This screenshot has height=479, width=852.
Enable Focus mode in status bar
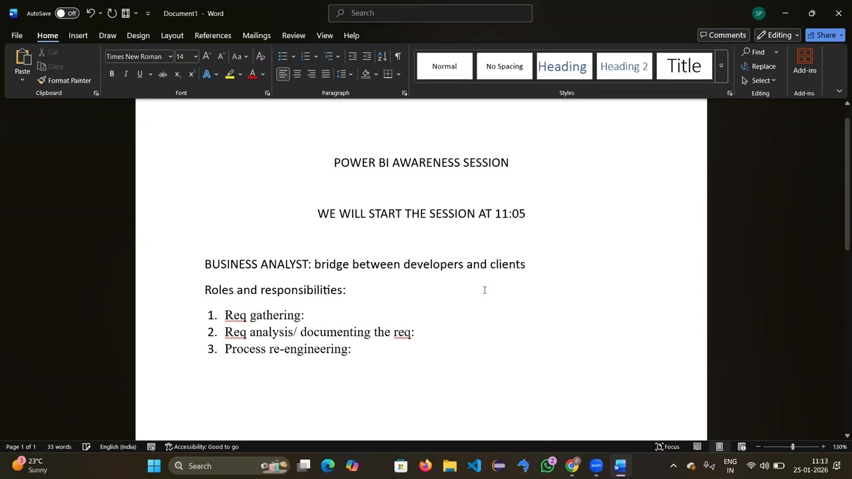coord(667,447)
